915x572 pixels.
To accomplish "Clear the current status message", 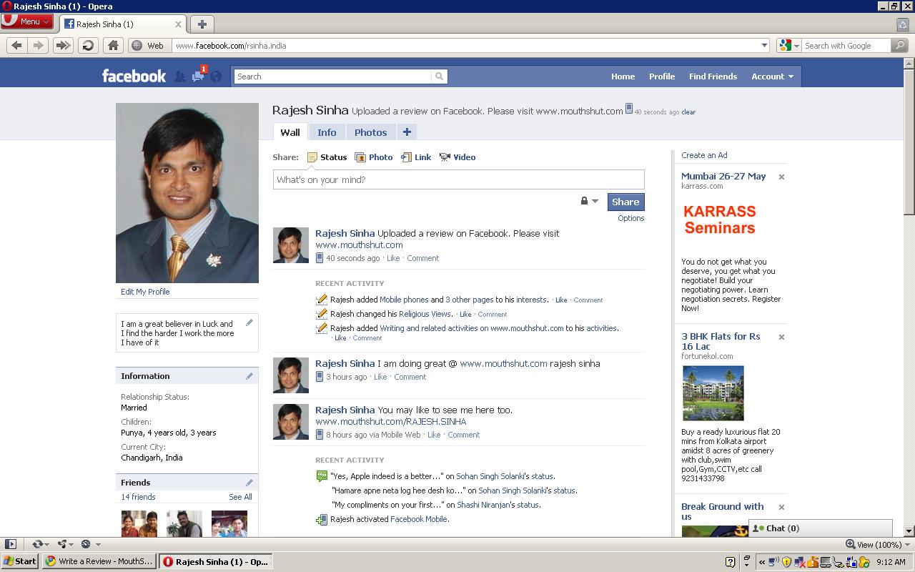I will (688, 112).
